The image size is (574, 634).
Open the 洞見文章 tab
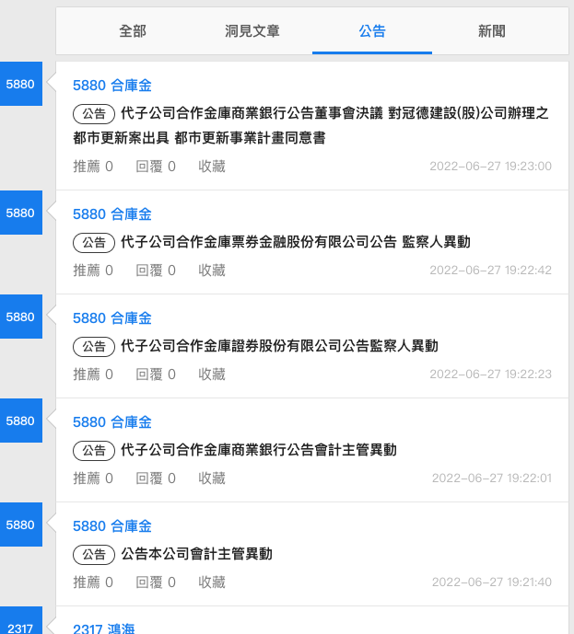(x=252, y=31)
